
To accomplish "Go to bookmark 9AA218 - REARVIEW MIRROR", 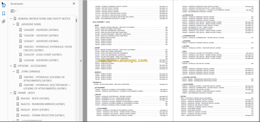I will point(43,104).
